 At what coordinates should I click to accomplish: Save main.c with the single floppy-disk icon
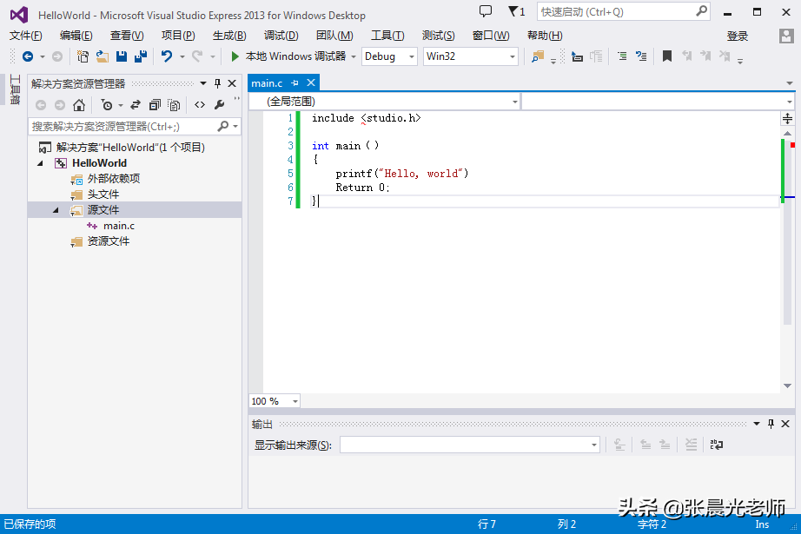tap(122, 56)
